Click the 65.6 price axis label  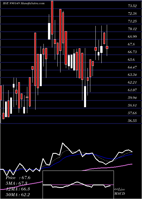131,59
